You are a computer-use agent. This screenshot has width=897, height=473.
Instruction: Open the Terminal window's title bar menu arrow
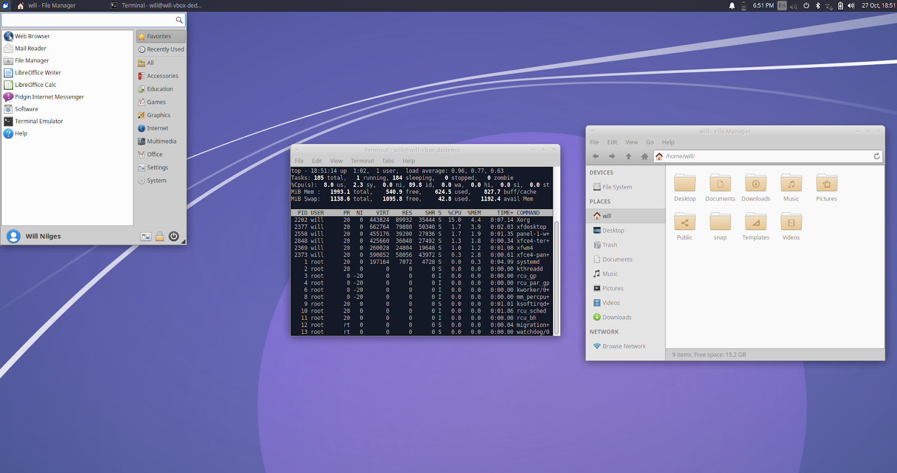coord(297,150)
